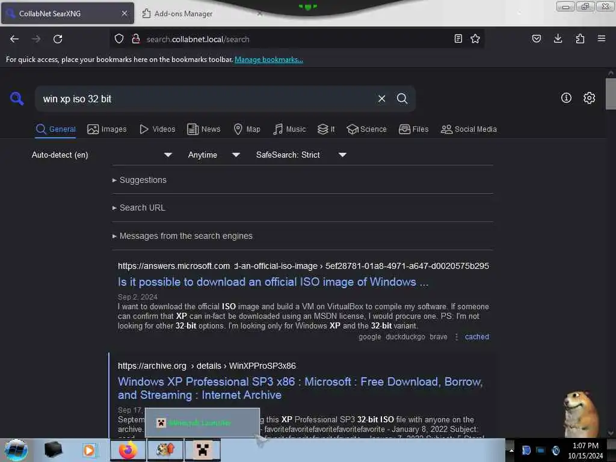
Task: Open Windows XP Professional SP3 x86 archive result
Action: 300,388
